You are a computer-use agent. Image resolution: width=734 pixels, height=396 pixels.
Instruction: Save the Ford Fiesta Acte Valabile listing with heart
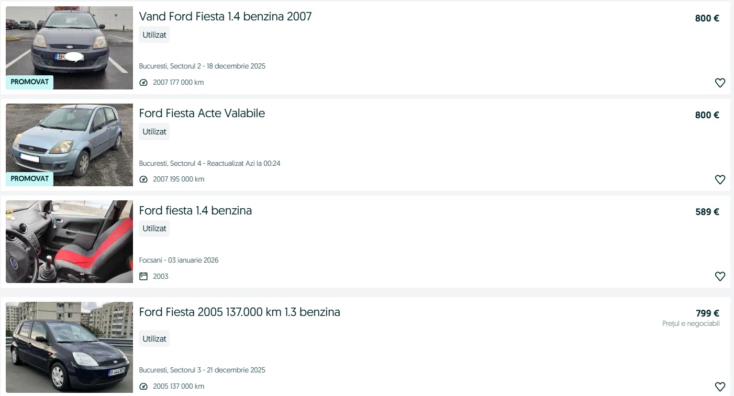point(720,179)
